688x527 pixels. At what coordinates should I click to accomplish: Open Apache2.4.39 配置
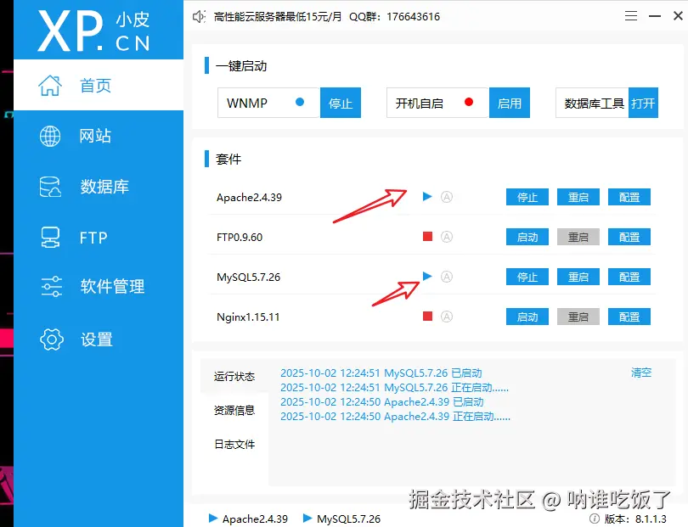point(629,197)
